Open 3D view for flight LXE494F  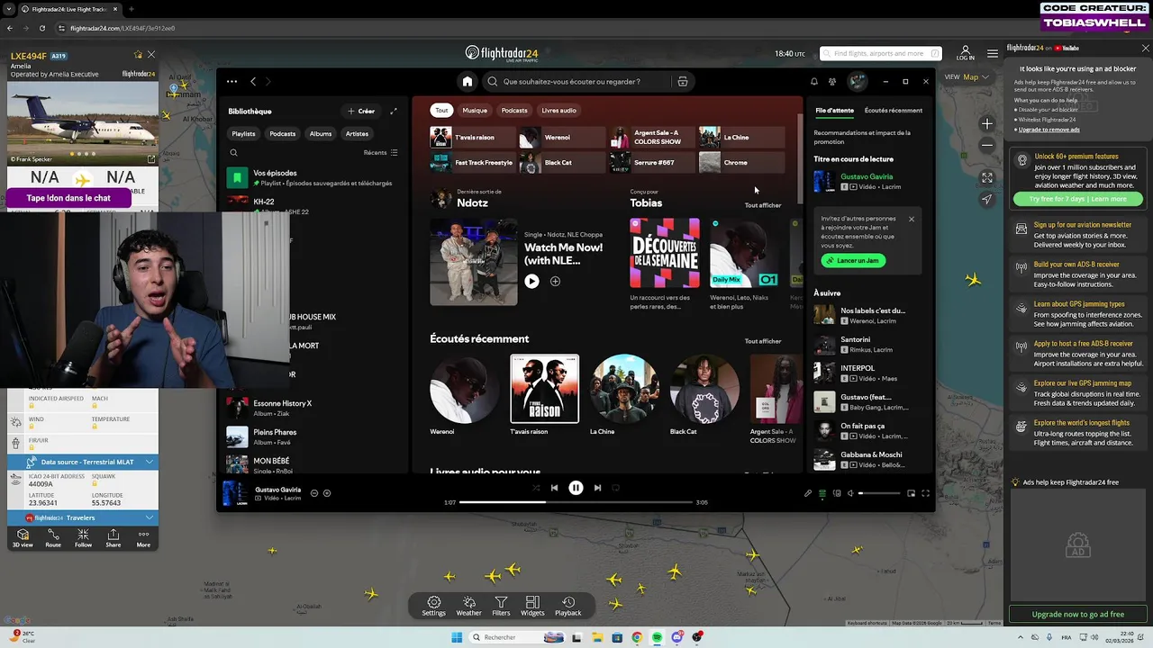pyautogui.click(x=23, y=538)
